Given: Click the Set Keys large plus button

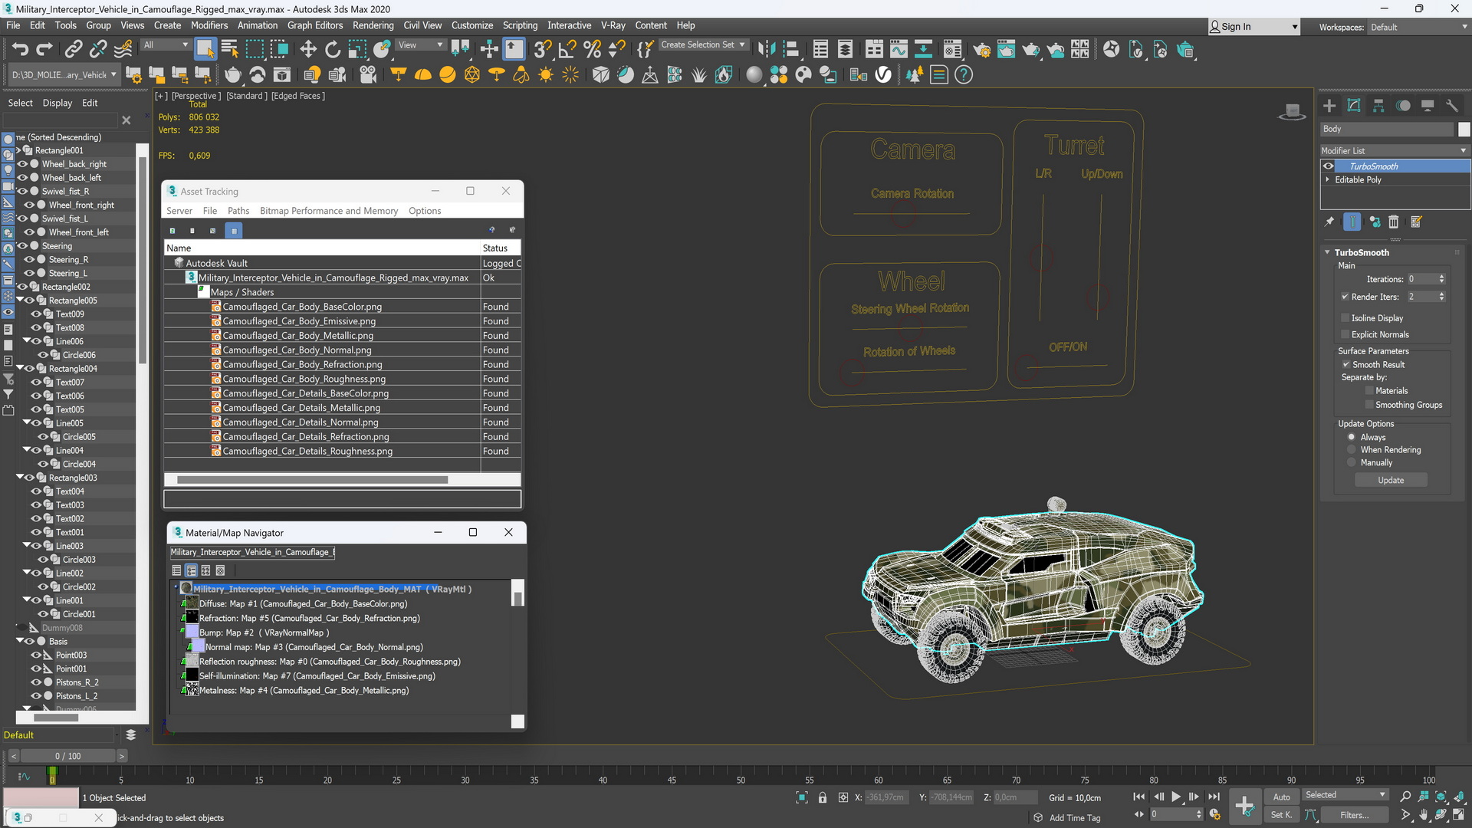Looking at the screenshot, I should point(1244,806).
